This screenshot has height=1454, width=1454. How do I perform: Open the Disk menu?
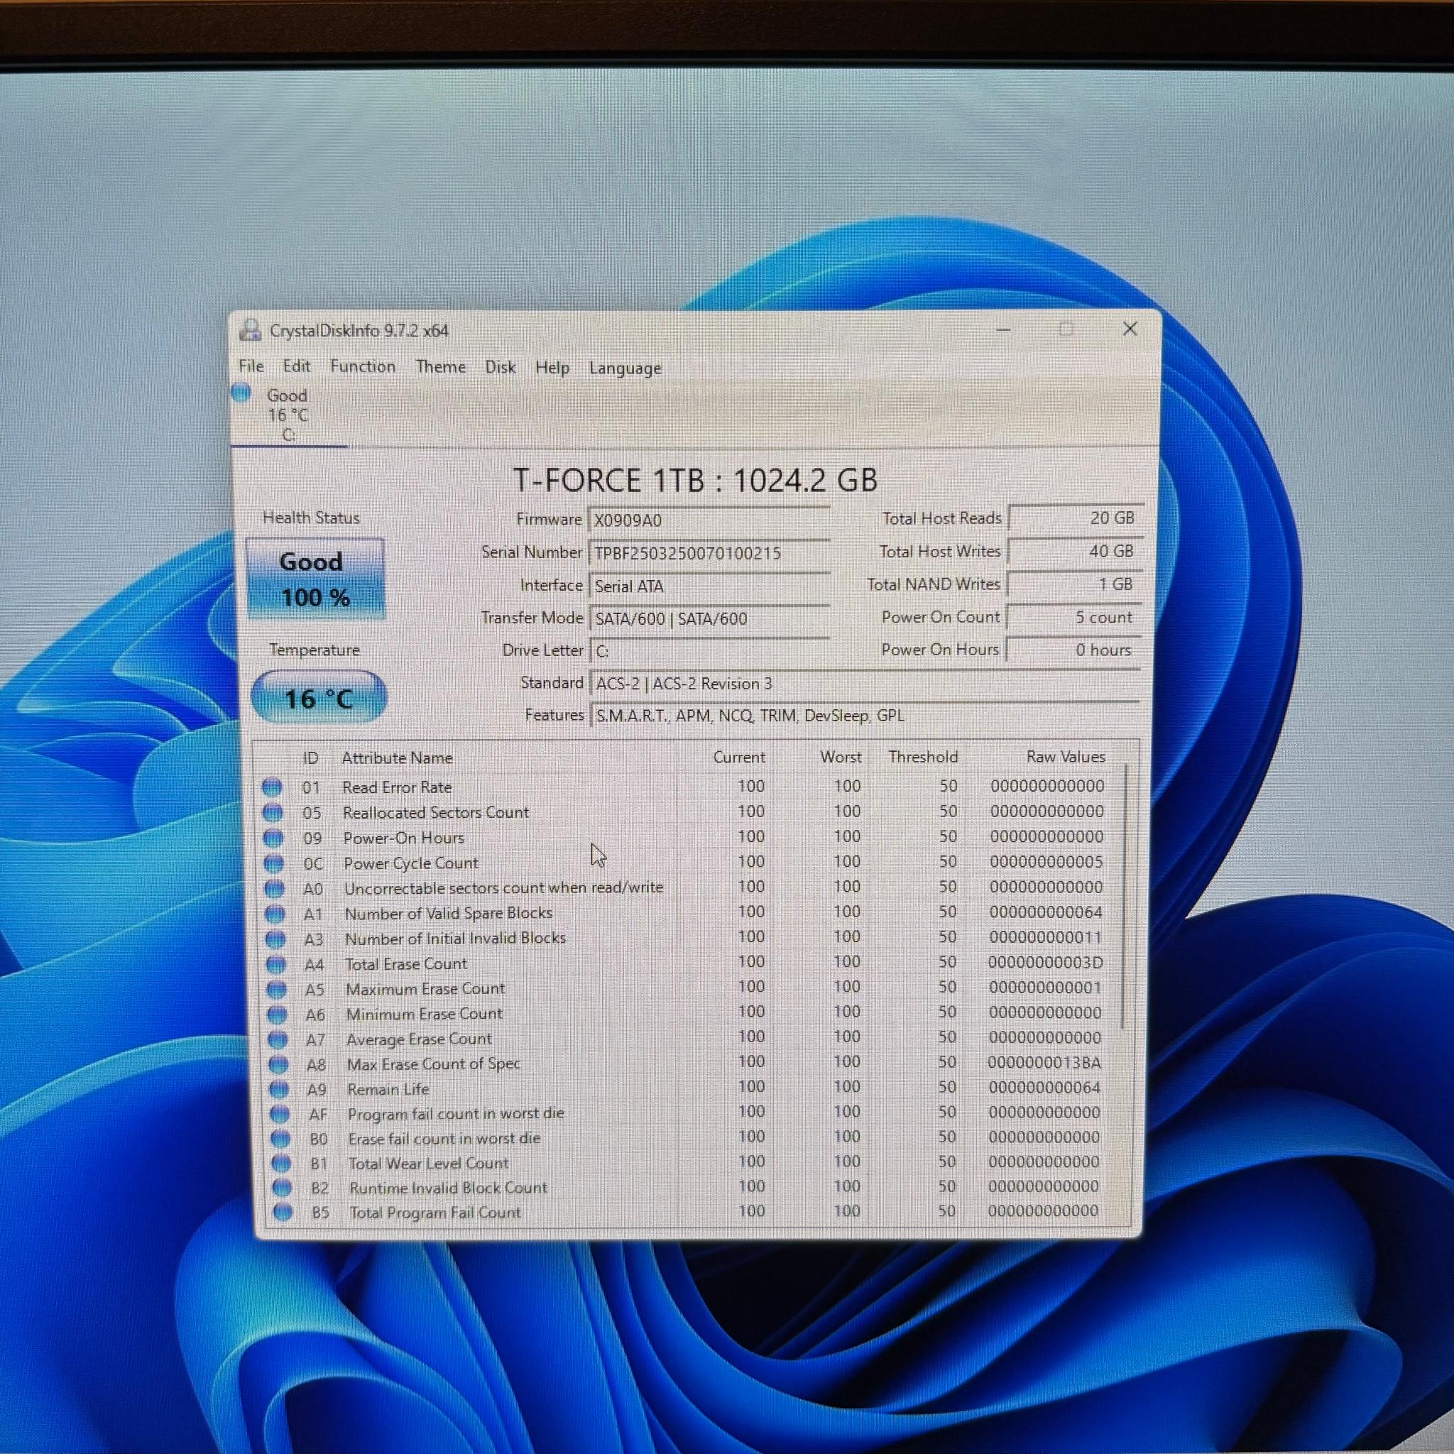[501, 367]
